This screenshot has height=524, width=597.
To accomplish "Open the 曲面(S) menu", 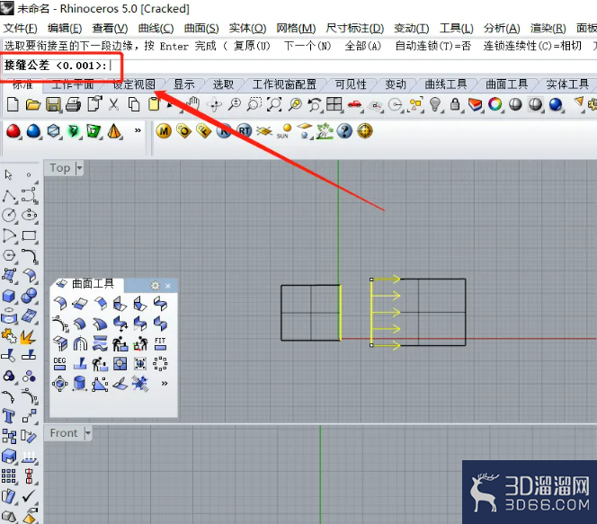I will [x=201, y=28].
